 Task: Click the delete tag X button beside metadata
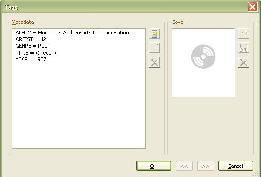pos(154,63)
